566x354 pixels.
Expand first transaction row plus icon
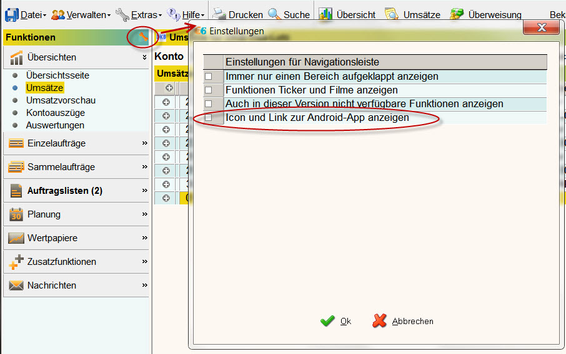(166, 102)
